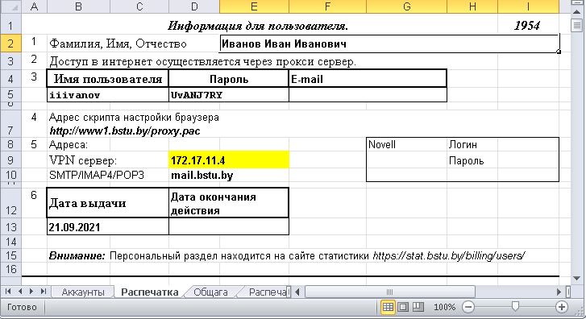Click the horizontal scrollbar thumb
Image resolution: width=586 pixels, height=319 pixels.
[390, 292]
